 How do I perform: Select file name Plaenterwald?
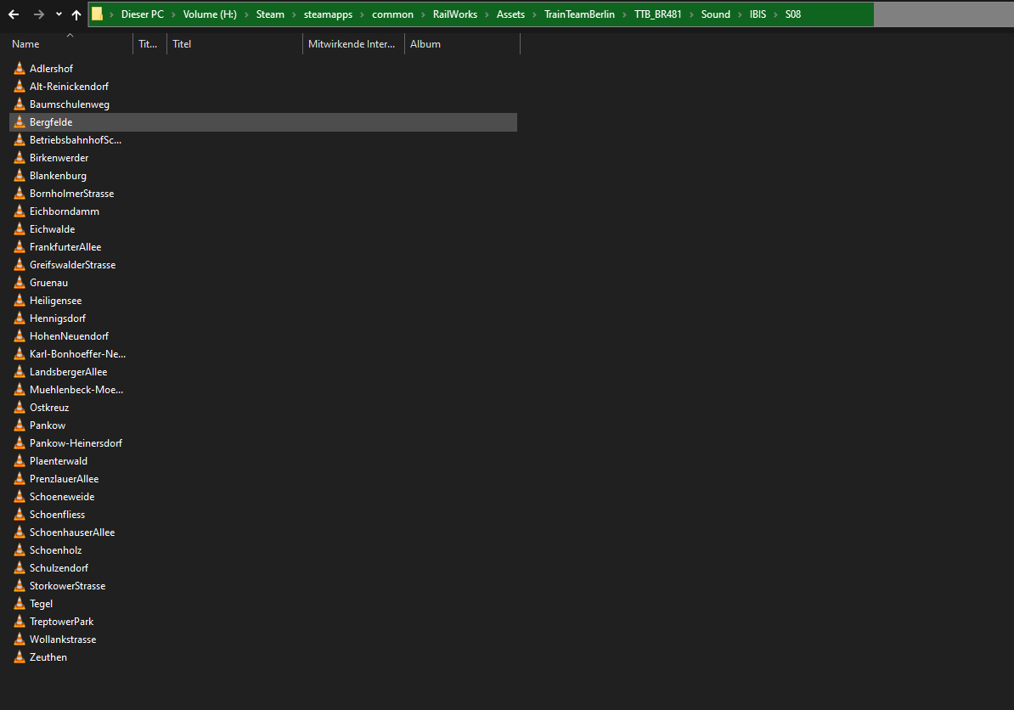(x=59, y=461)
